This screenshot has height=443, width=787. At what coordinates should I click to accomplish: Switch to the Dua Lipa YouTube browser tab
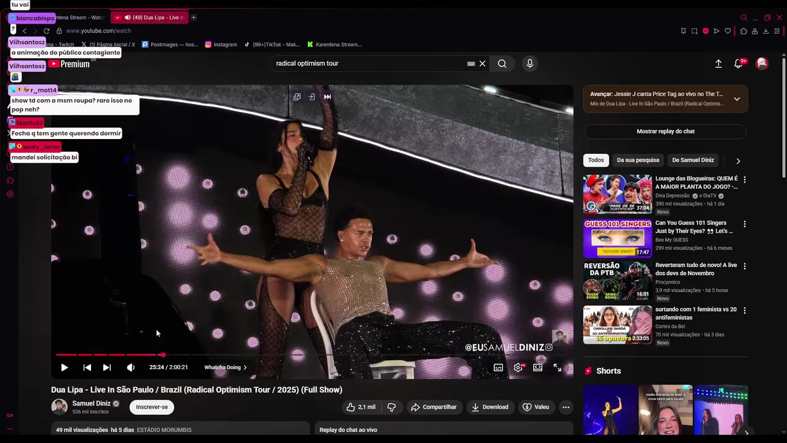[x=149, y=17]
